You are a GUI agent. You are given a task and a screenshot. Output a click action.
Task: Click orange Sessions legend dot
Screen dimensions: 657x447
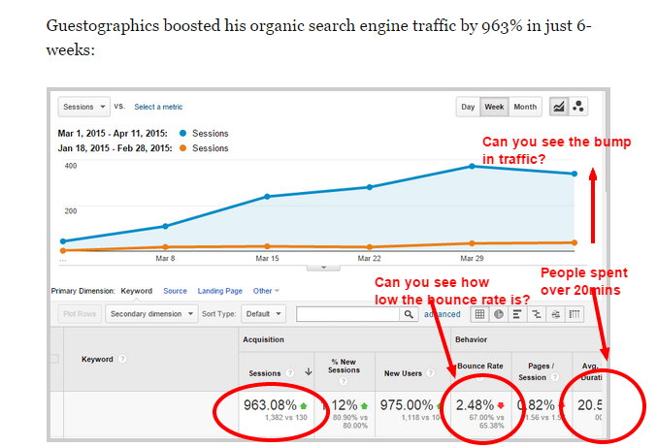tap(182, 148)
